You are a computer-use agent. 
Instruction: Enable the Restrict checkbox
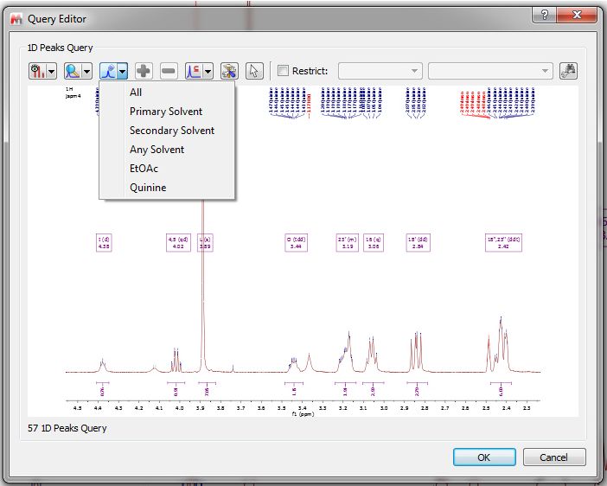(282, 71)
